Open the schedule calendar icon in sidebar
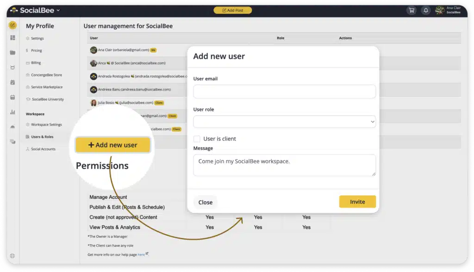This screenshot has height=272, width=474. (x=12, y=97)
